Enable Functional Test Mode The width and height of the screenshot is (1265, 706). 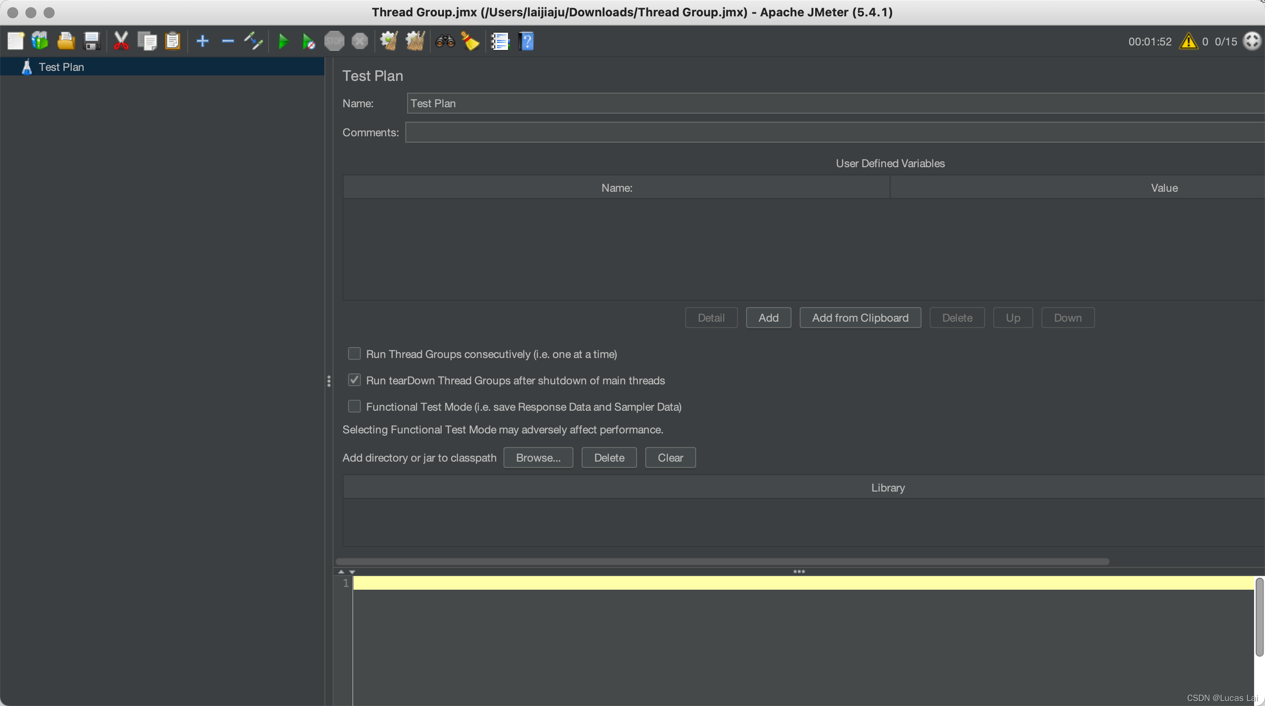354,406
